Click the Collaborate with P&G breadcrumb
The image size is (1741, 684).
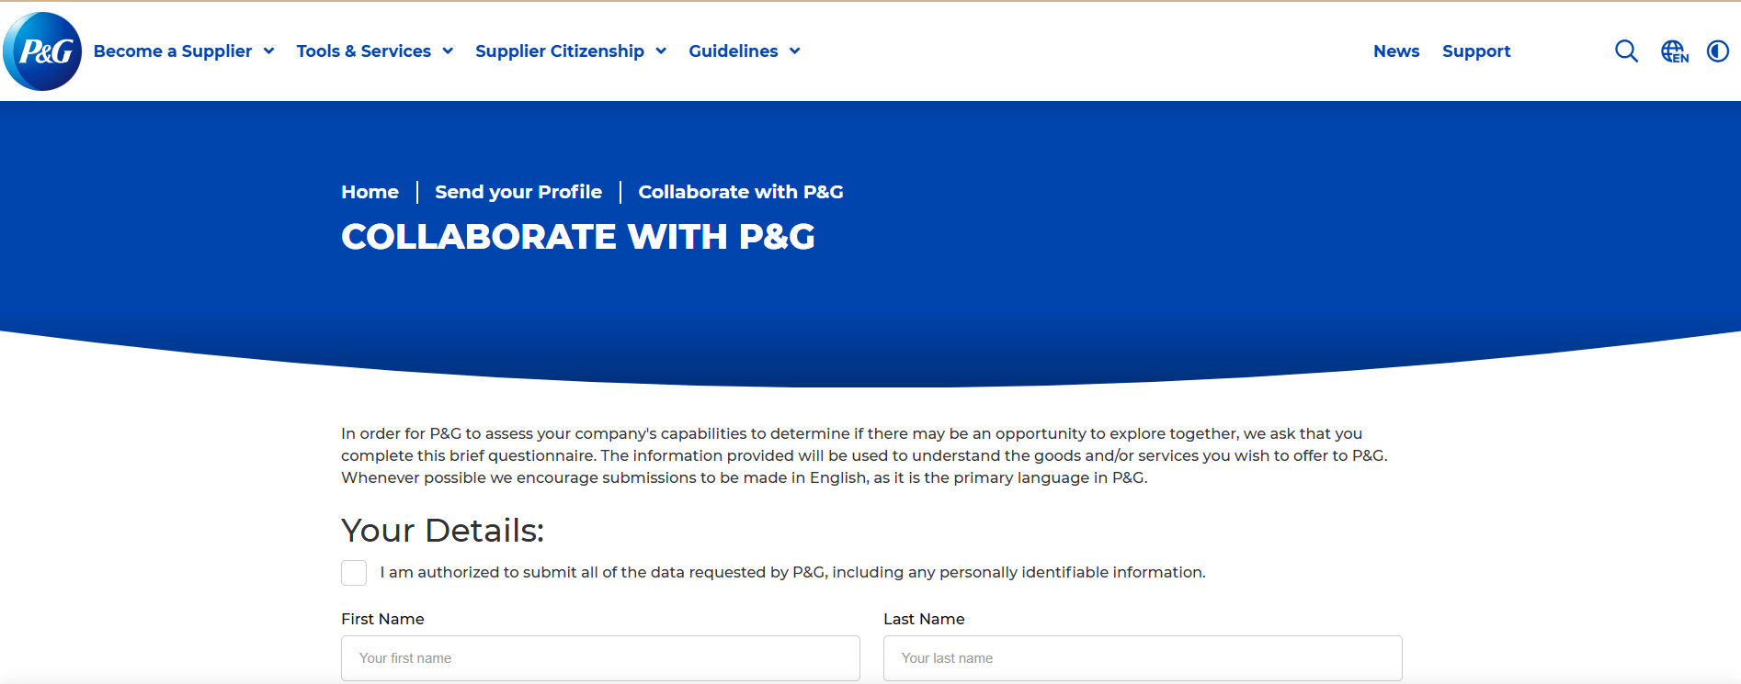click(x=740, y=192)
